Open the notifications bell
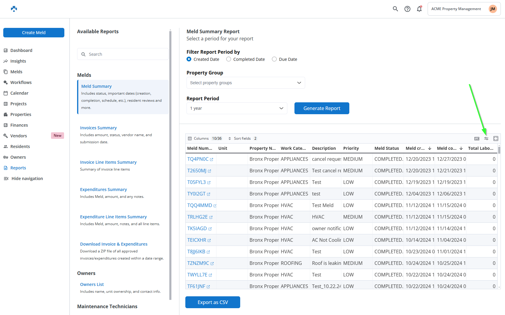 click(x=419, y=9)
